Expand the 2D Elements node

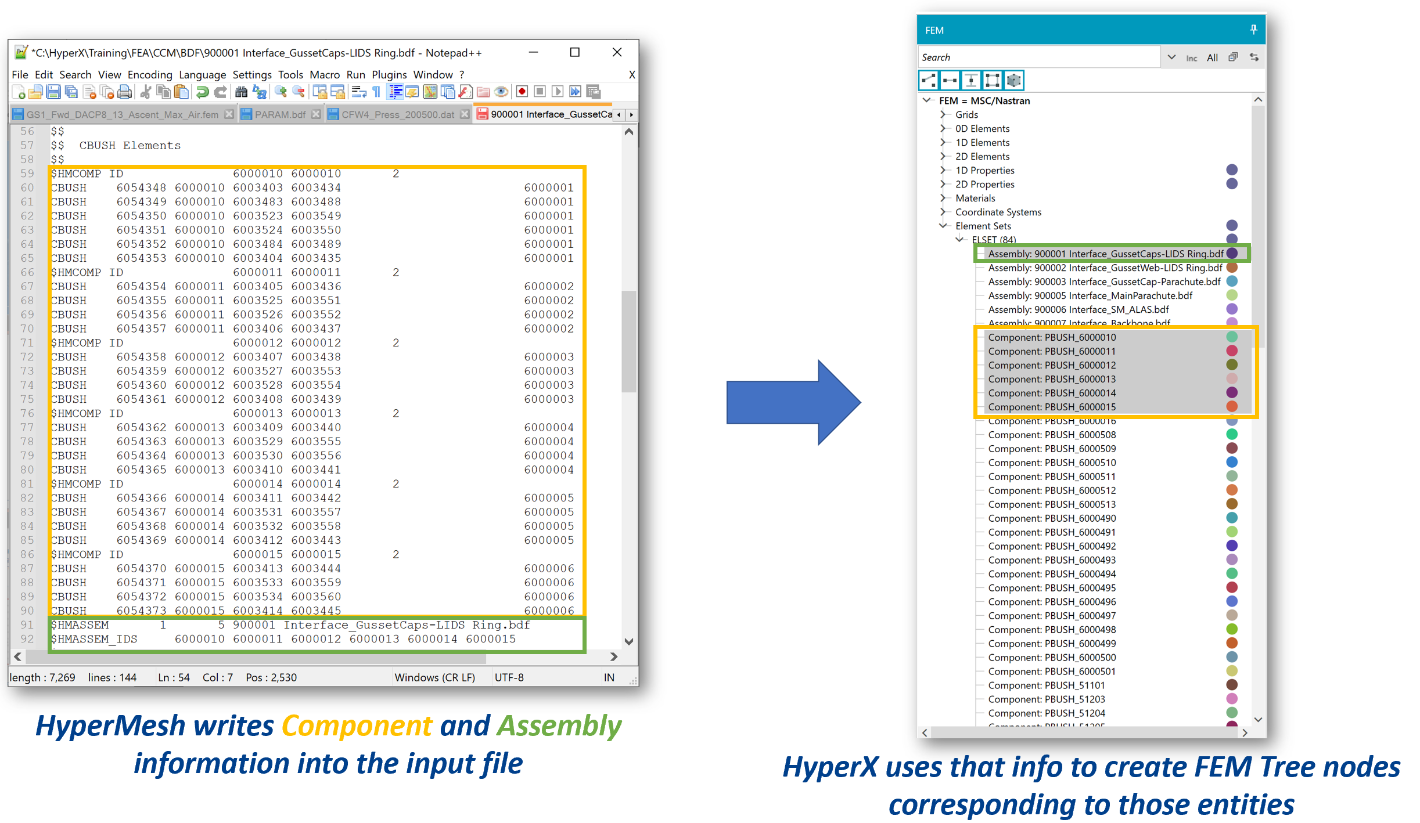943,156
